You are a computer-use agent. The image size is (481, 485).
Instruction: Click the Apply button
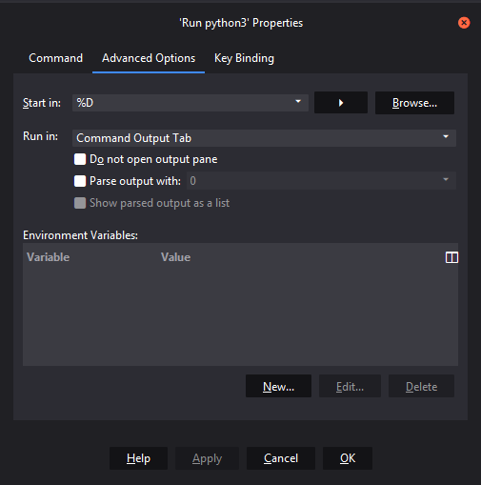click(207, 458)
